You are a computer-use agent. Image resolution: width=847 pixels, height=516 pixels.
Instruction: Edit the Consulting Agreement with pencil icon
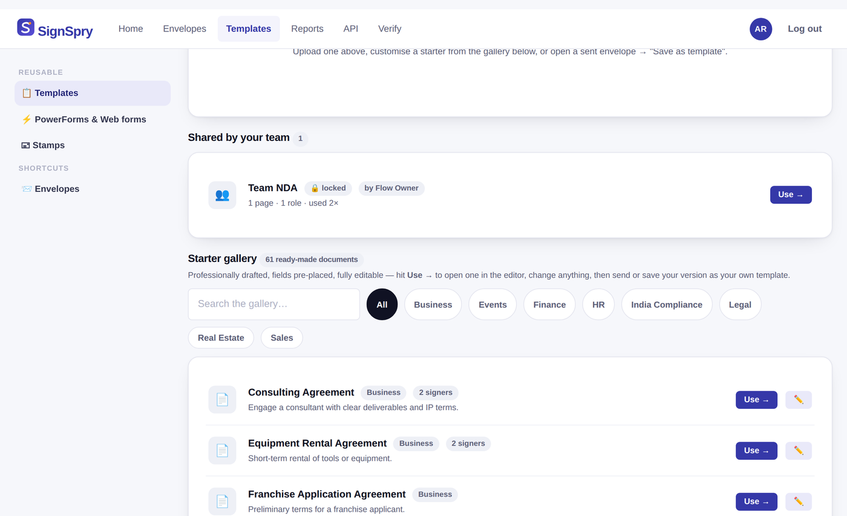click(799, 400)
